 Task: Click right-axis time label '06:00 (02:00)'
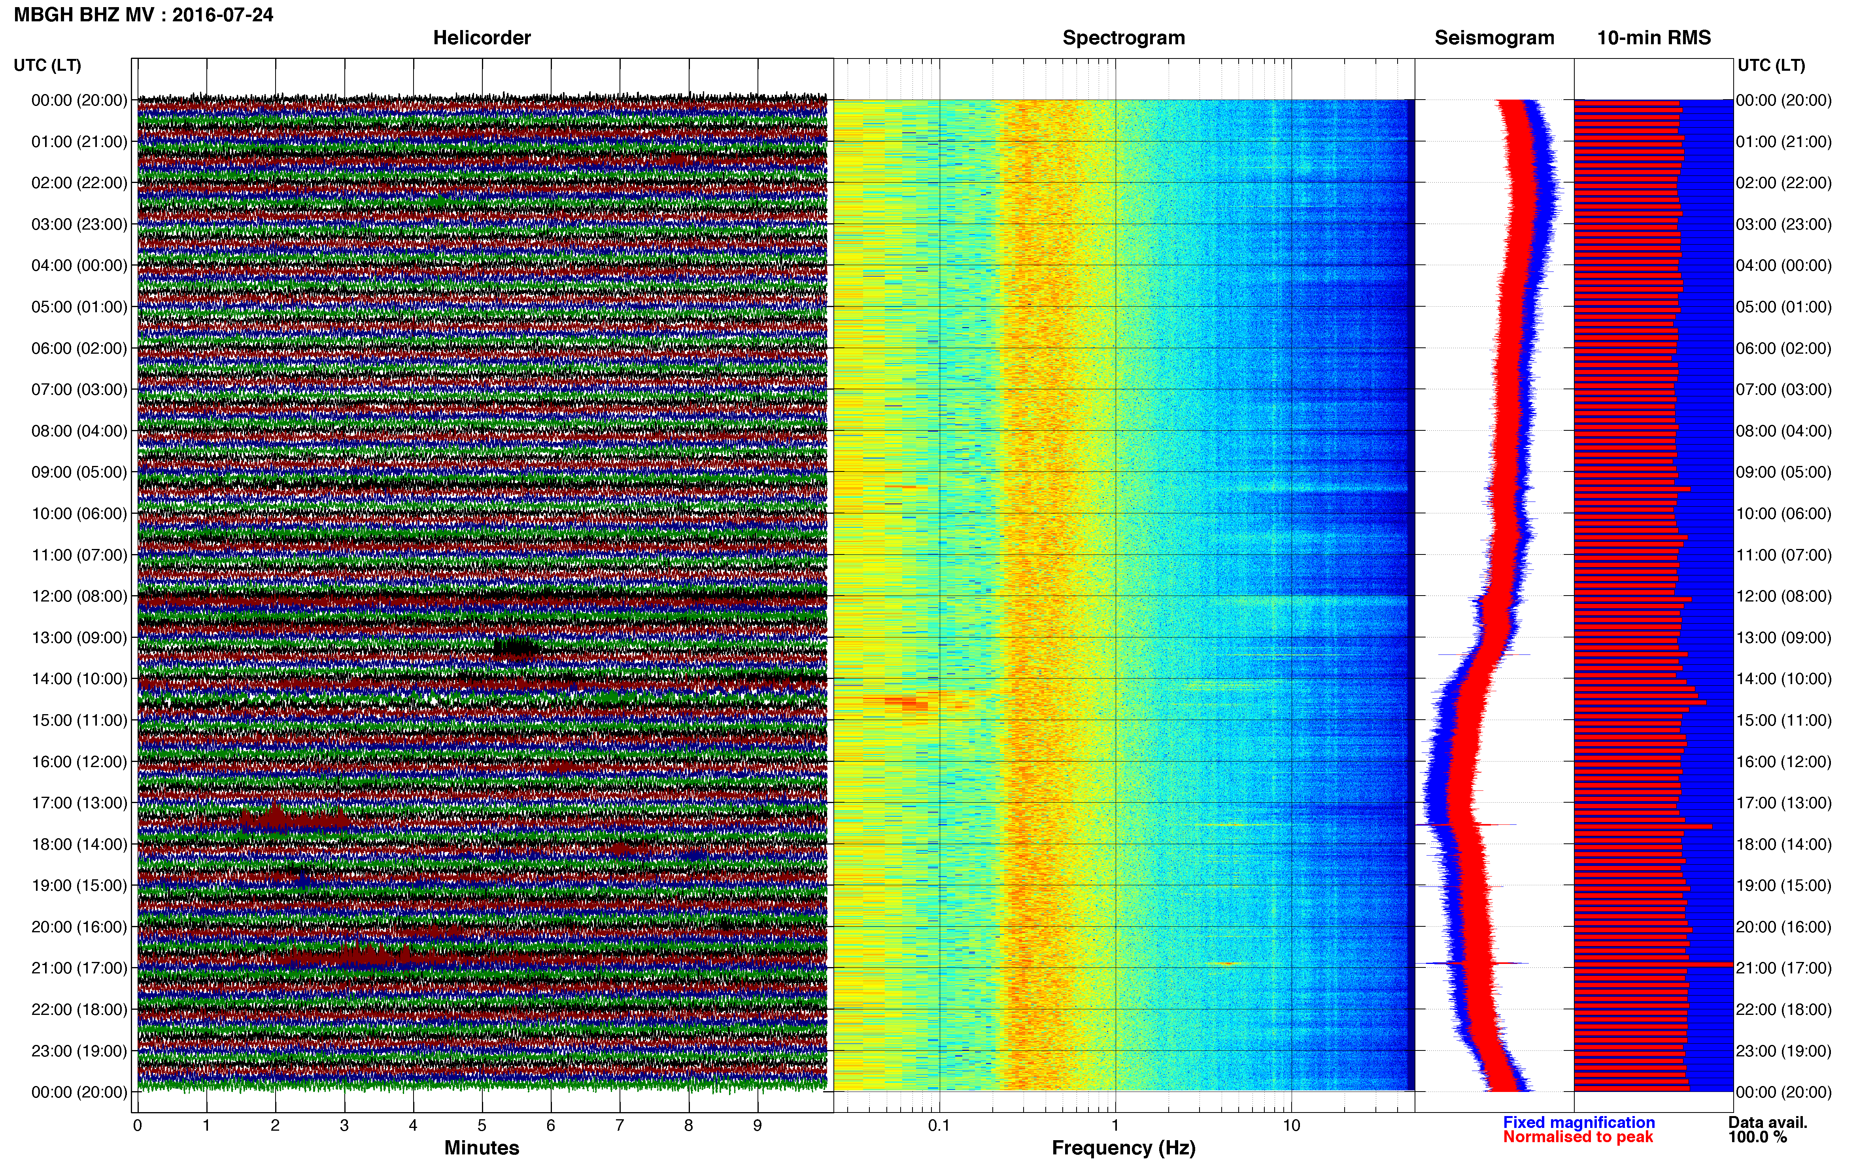point(1784,349)
